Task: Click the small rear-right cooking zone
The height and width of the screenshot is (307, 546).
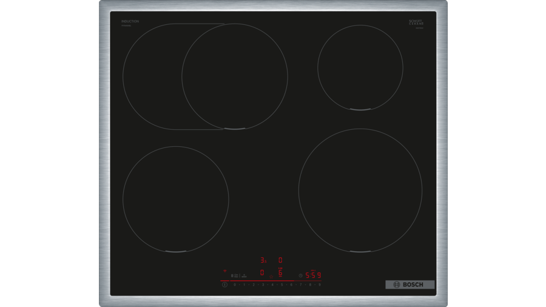Action: point(360,67)
